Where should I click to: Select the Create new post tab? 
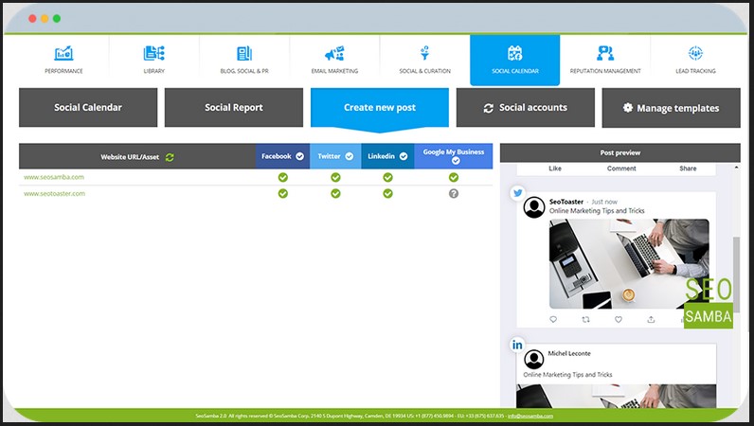(380, 108)
